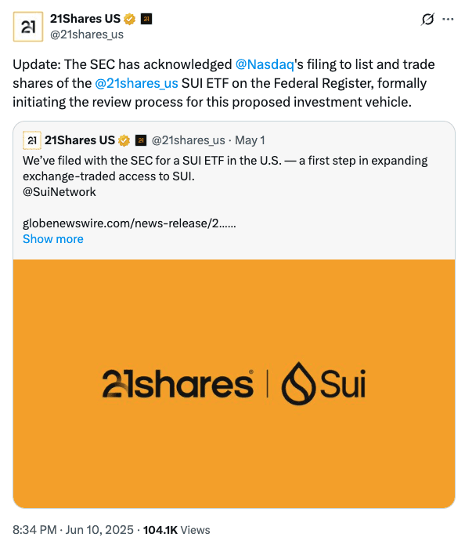
Task: Open the Grok explain icon
Action: tap(427, 20)
